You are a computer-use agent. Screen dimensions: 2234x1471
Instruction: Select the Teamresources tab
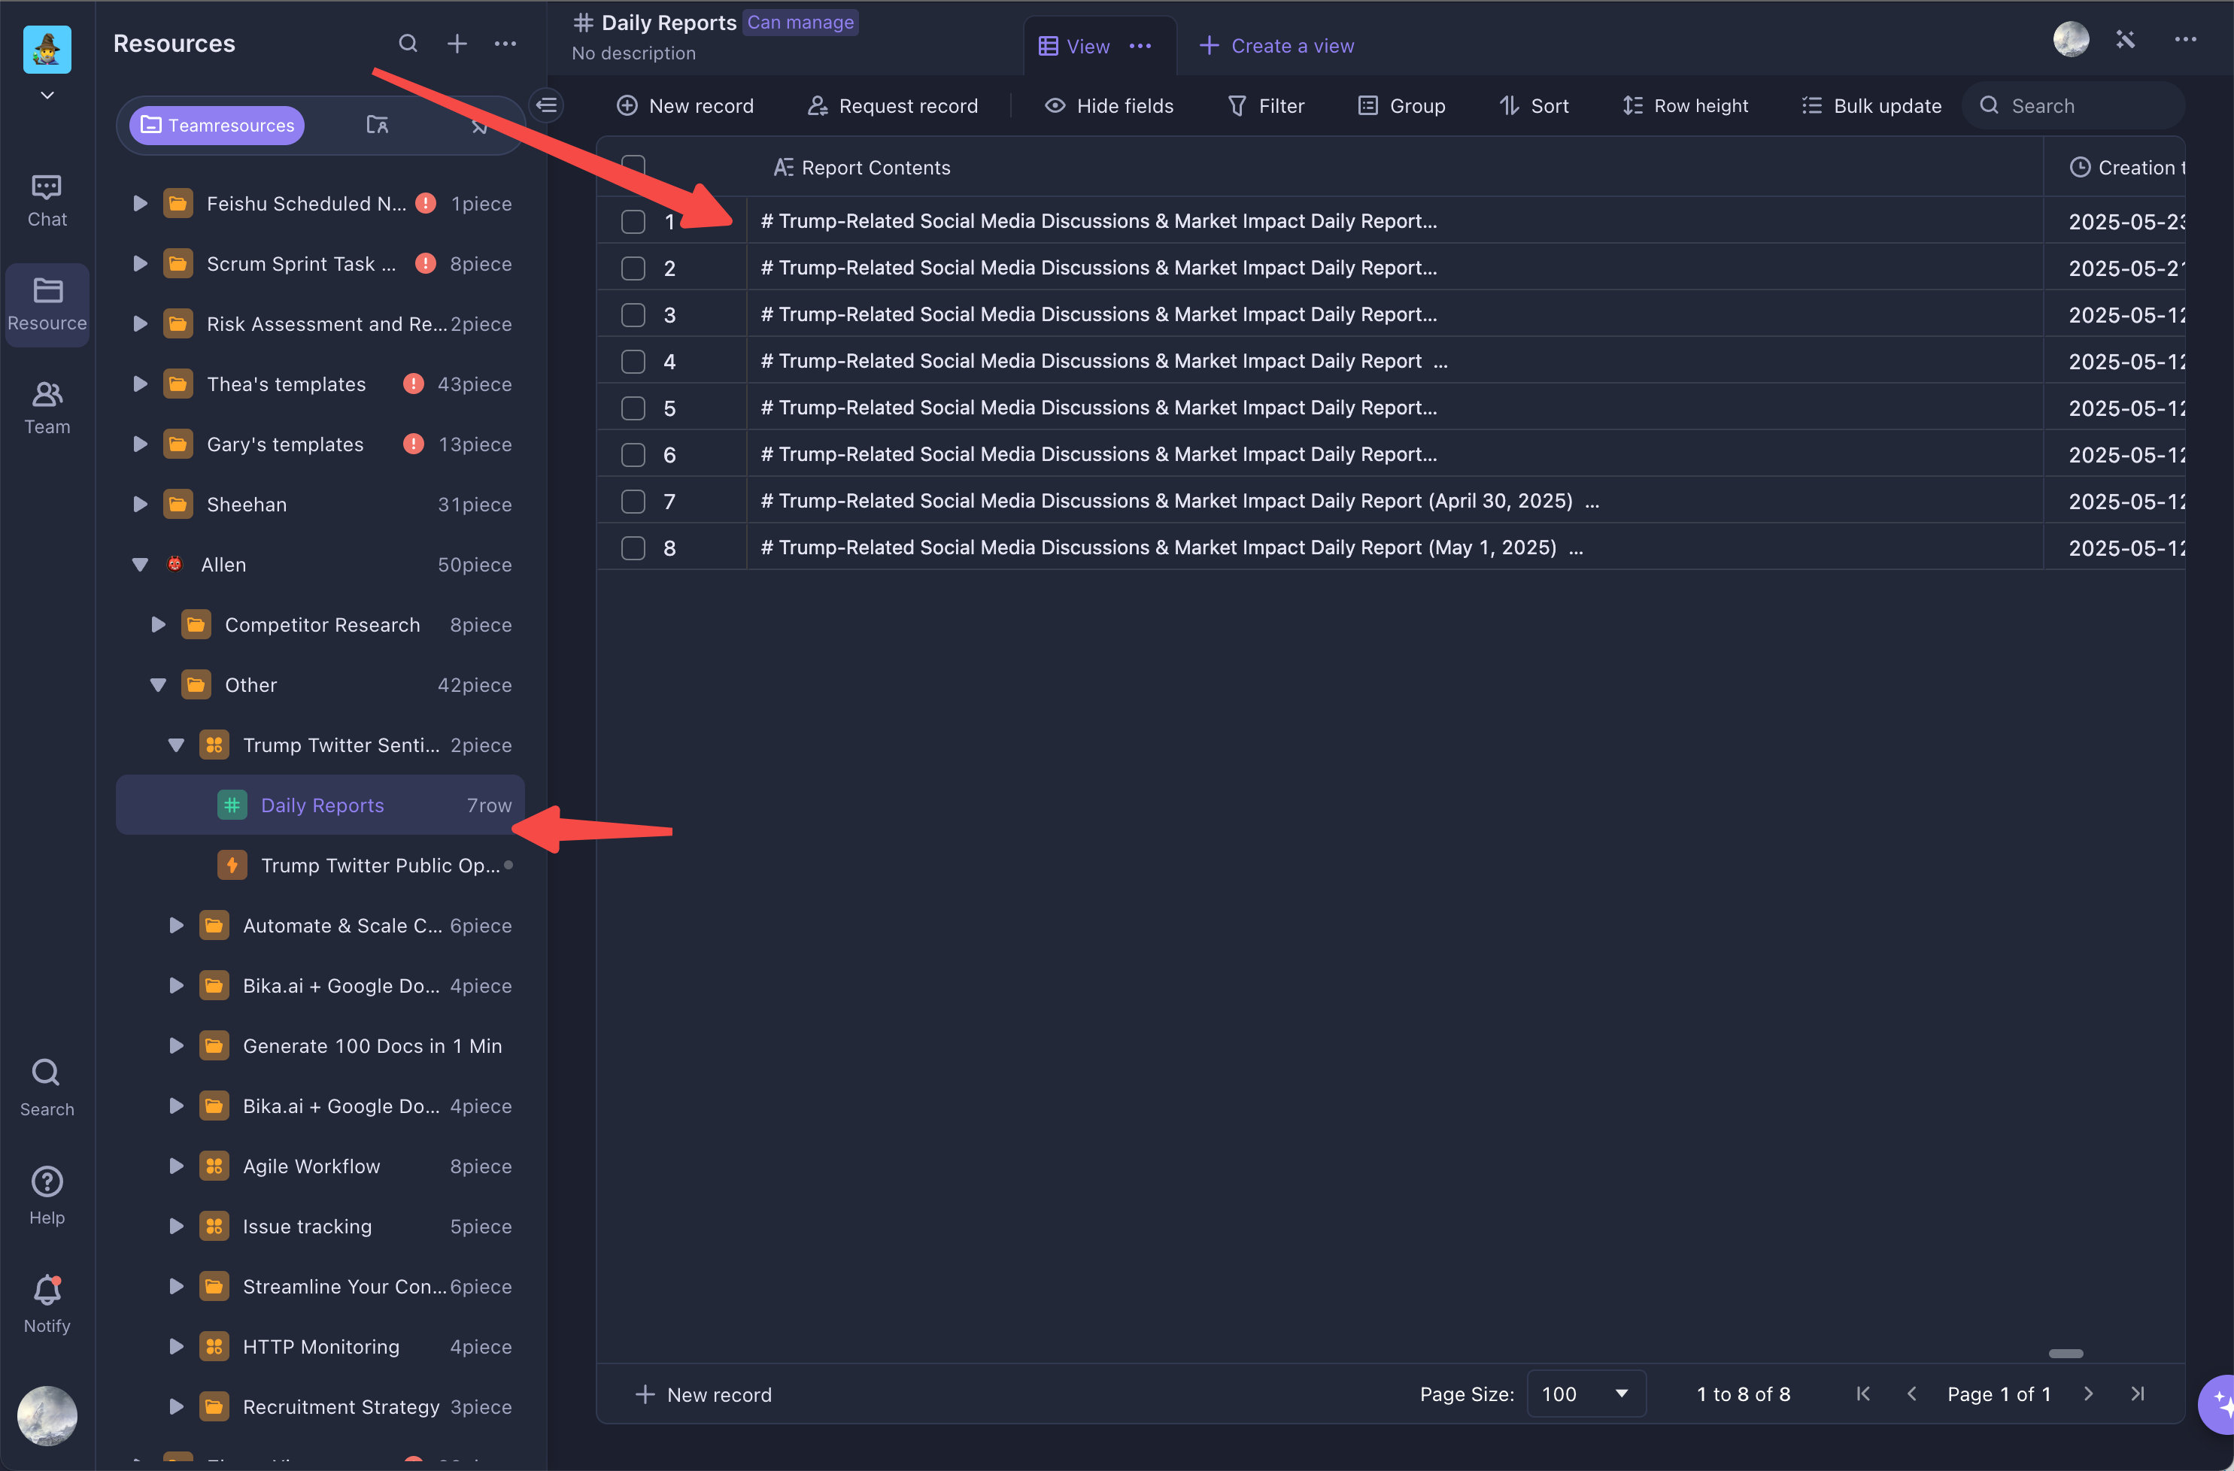point(217,125)
